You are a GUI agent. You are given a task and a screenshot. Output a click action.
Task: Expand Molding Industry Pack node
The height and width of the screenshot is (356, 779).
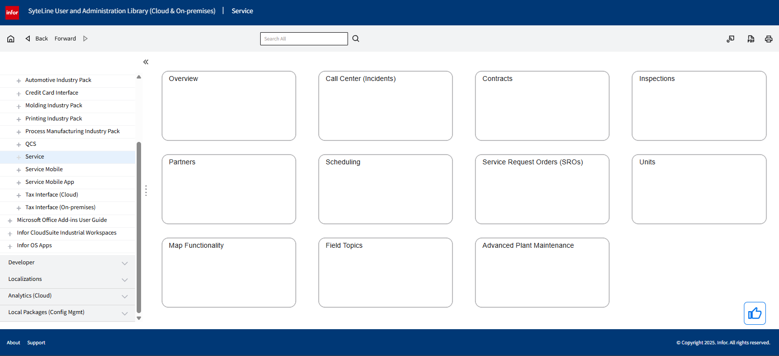coord(19,106)
